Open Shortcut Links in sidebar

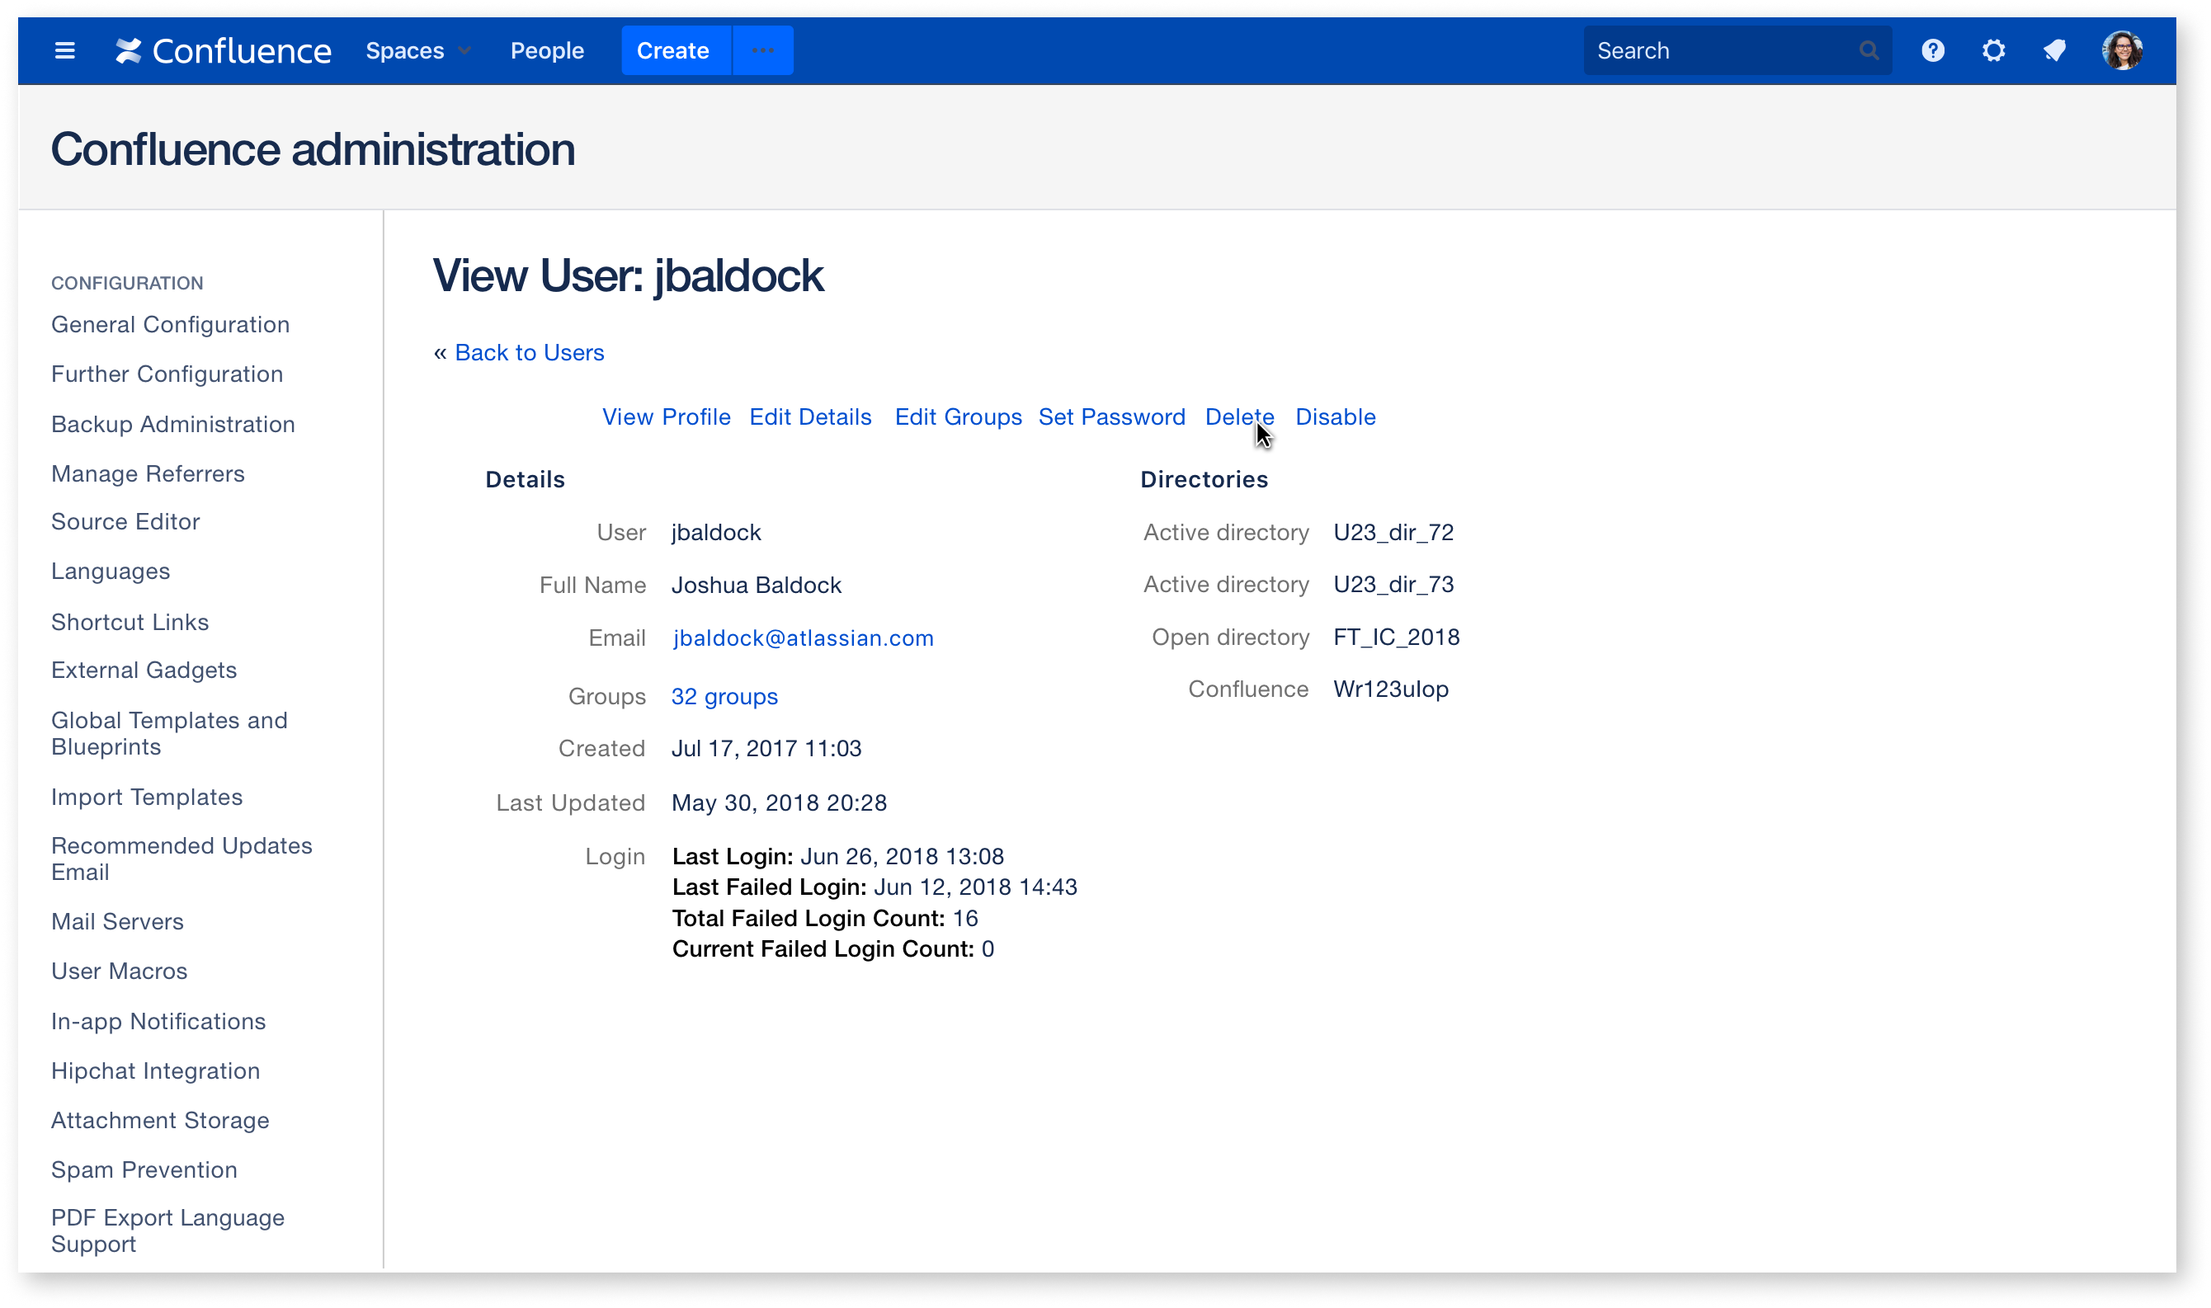(130, 623)
